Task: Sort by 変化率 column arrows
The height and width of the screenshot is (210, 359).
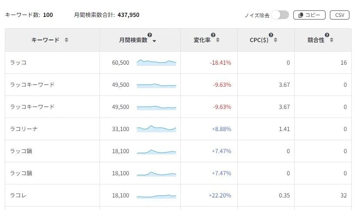Action: pos(218,40)
